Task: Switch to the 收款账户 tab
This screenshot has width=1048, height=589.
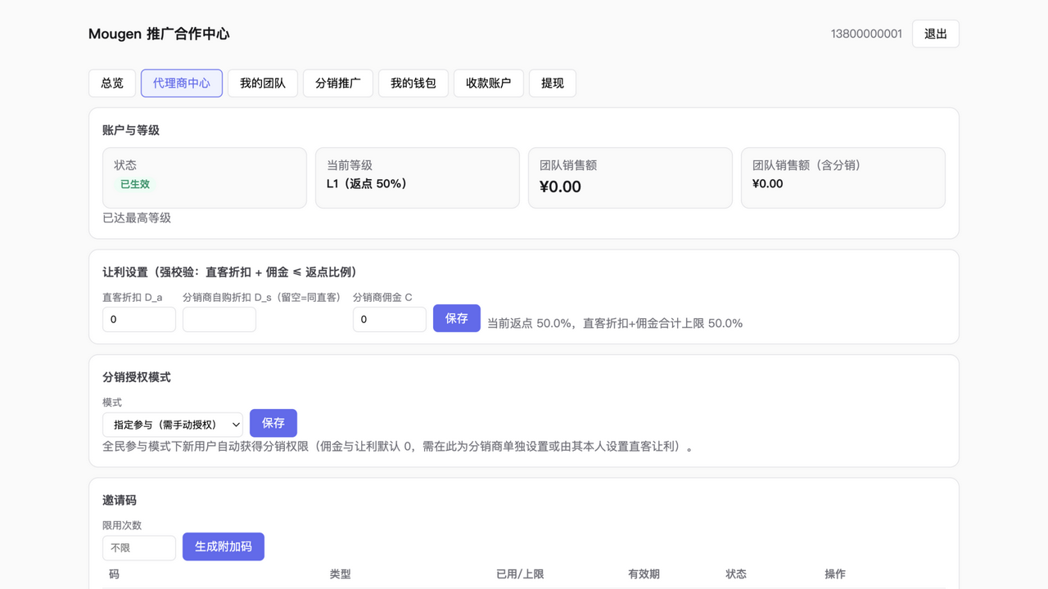Action: (489, 83)
